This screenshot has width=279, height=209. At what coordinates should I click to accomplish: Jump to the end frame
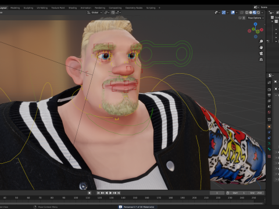(119, 193)
